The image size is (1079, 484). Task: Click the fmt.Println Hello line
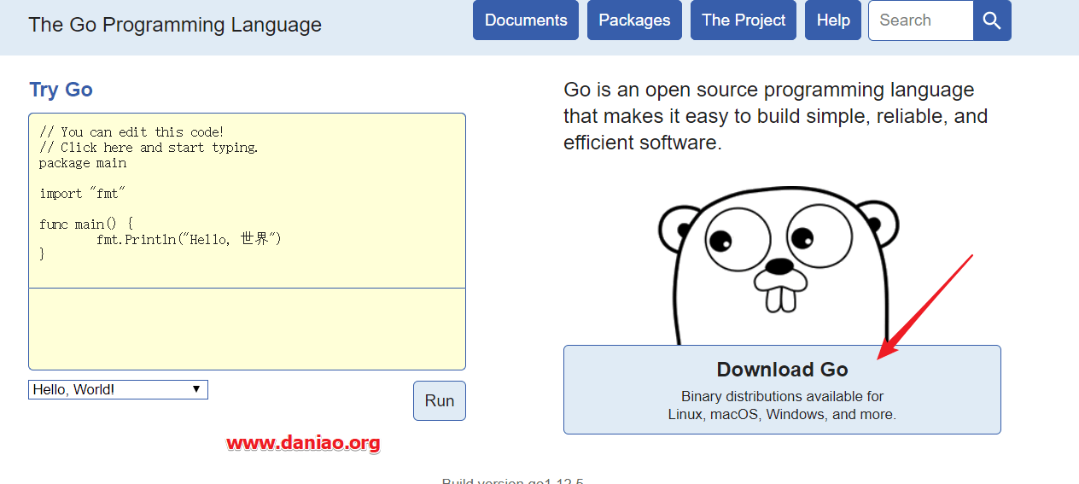tap(189, 239)
